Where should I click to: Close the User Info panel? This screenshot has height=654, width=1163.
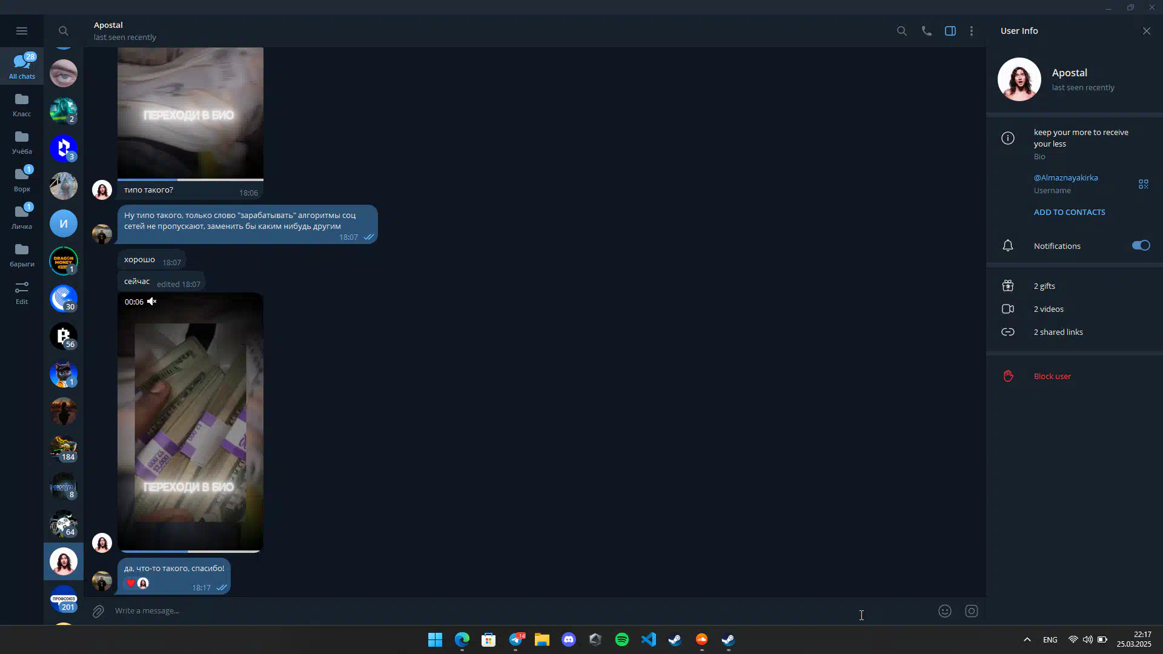point(1146,31)
